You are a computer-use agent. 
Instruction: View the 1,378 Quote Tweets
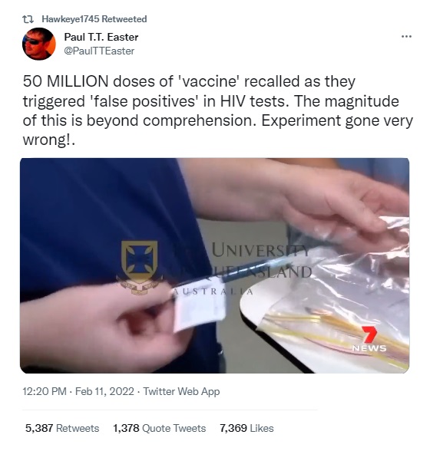tap(159, 428)
